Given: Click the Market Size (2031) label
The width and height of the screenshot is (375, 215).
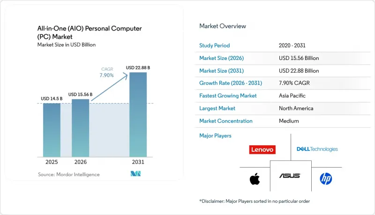Looking at the screenshot, I should point(221,71).
